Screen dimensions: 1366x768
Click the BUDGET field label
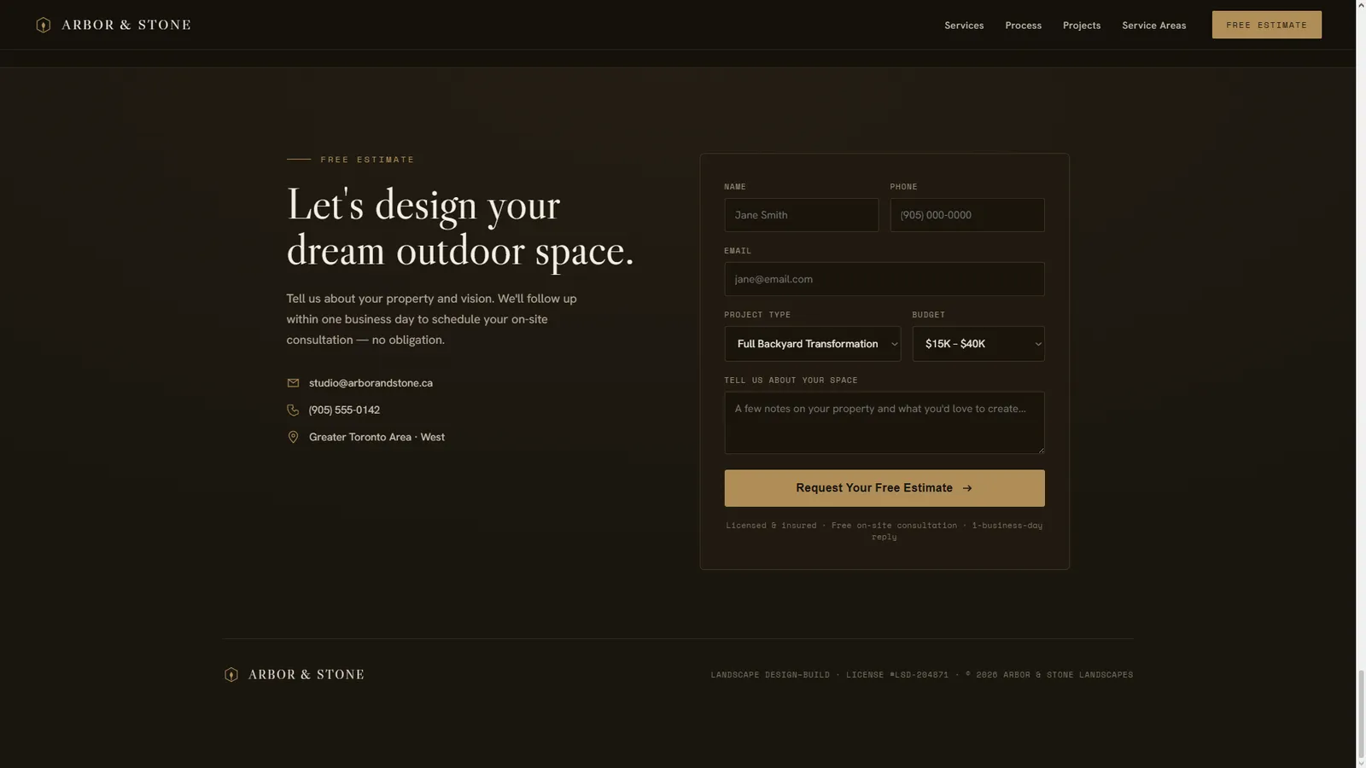coord(928,315)
